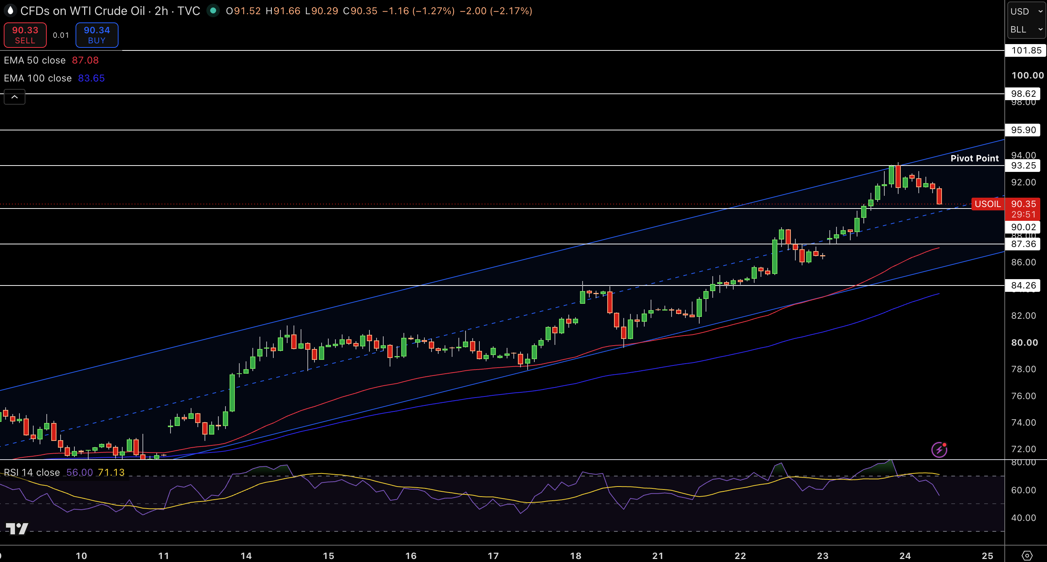Image resolution: width=1047 pixels, height=562 pixels.
Task: Click the 84.26 price level label
Action: coord(1023,285)
